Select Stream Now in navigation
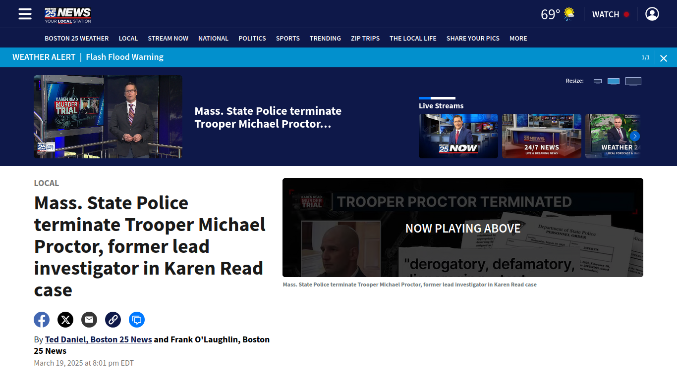The image size is (677, 380). (x=168, y=38)
